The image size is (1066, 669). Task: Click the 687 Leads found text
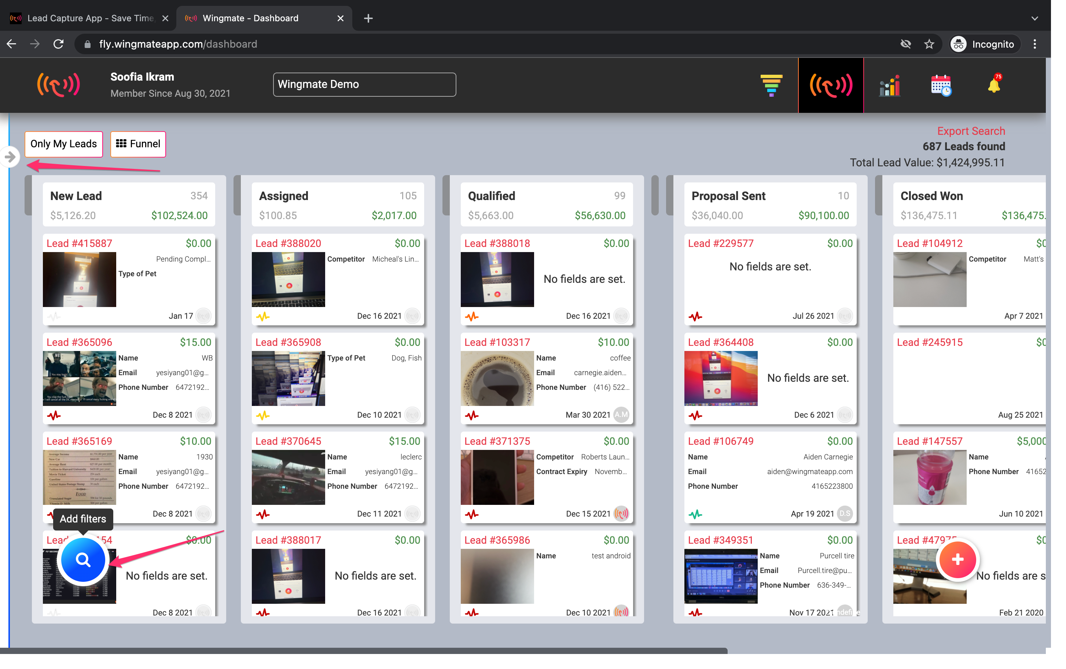point(964,147)
